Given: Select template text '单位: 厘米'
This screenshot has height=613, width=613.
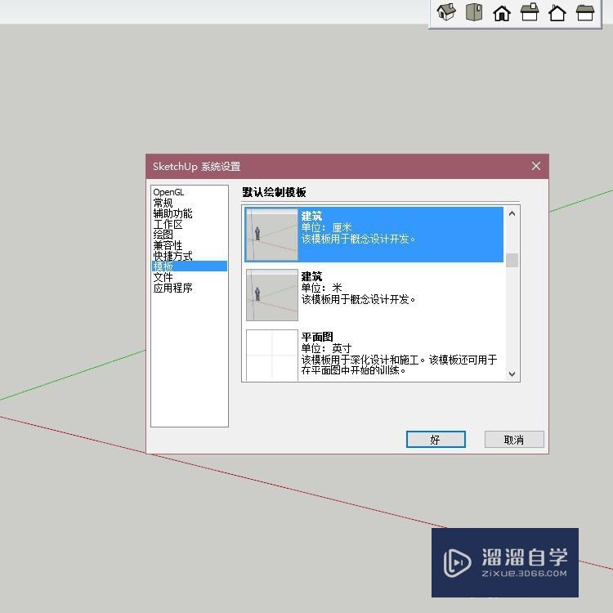Looking at the screenshot, I should click(x=326, y=227).
